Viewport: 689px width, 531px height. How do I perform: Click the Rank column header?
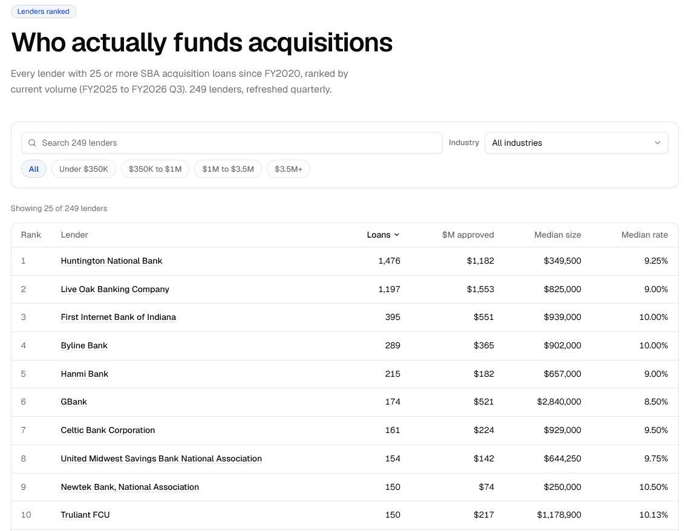[31, 235]
